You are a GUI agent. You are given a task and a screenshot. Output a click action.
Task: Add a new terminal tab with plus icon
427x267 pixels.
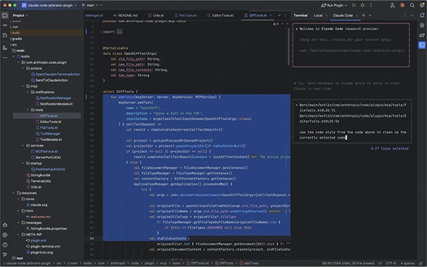[364, 15]
